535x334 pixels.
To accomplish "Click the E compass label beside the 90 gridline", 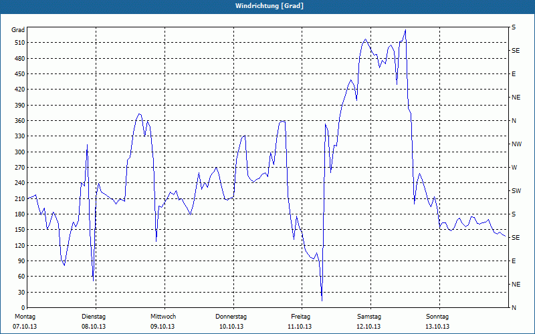I will [514, 261].
